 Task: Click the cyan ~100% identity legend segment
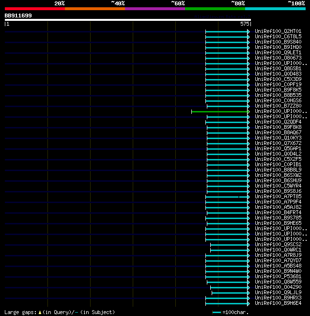pos(275,9)
